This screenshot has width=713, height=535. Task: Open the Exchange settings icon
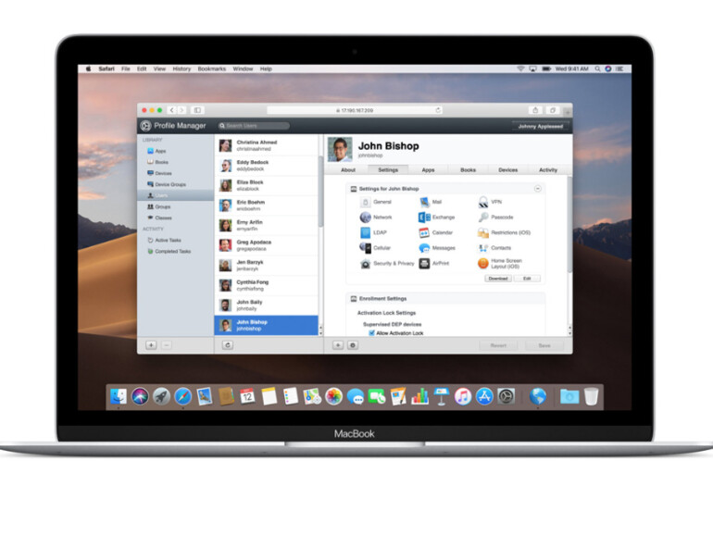coord(424,218)
